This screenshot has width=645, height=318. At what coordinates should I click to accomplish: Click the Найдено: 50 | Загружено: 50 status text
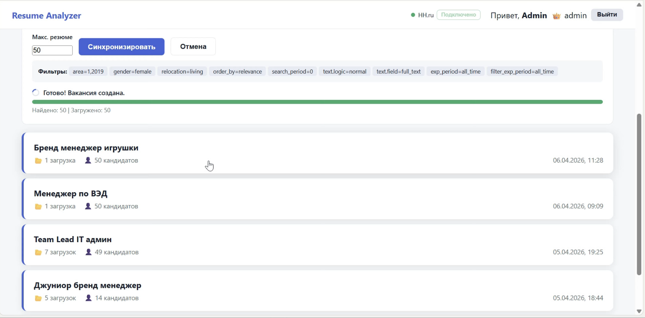tap(71, 110)
